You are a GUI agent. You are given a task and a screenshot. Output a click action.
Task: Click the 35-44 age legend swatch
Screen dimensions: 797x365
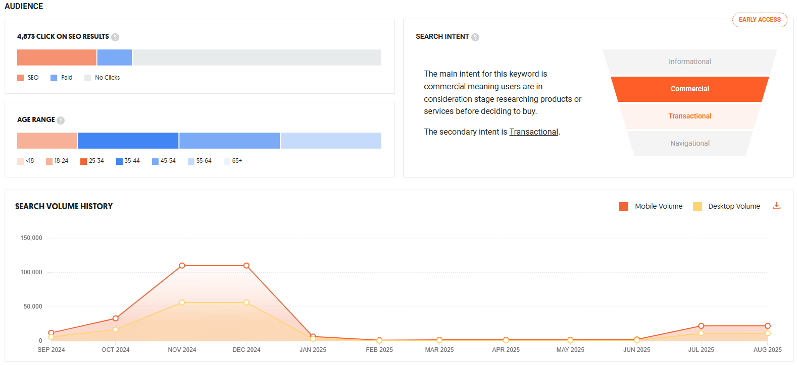click(x=119, y=161)
